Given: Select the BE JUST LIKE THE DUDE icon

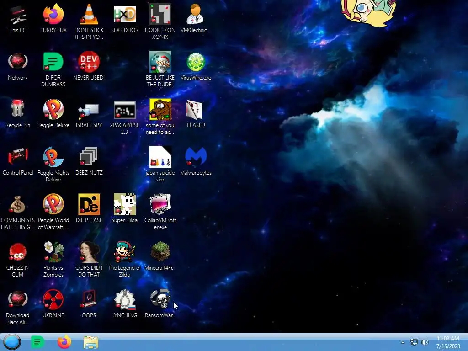Looking at the screenshot, I should pyautogui.click(x=160, y=70).
